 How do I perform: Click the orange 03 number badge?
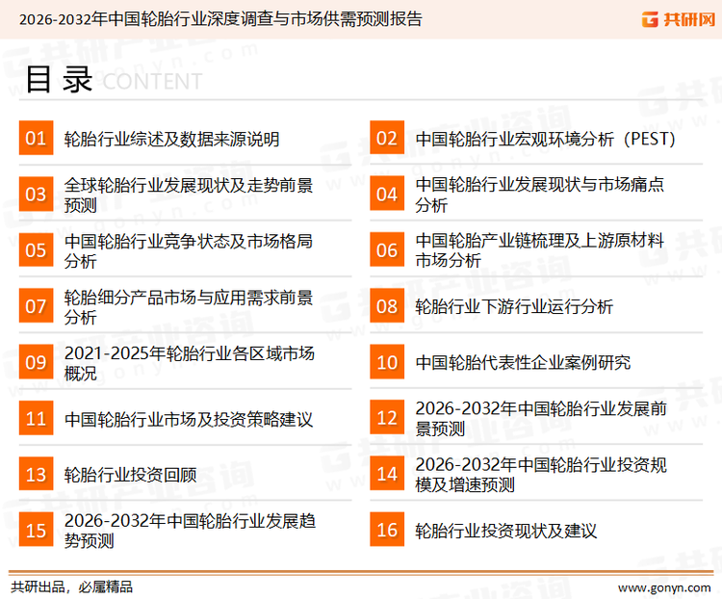pyautogui.click(x=36, y=194)
